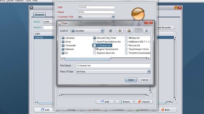
Task: Click the student photo avatar
Action: pyautogui.click(x=138, y=14)
